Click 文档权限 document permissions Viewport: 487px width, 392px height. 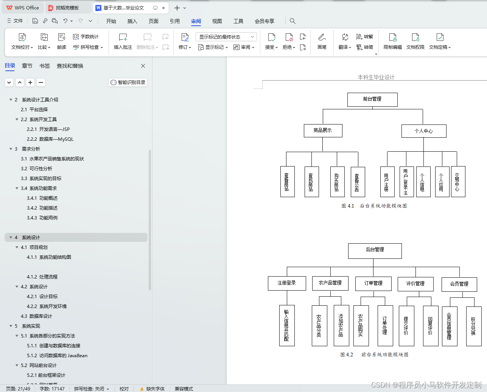coord(415,42)
